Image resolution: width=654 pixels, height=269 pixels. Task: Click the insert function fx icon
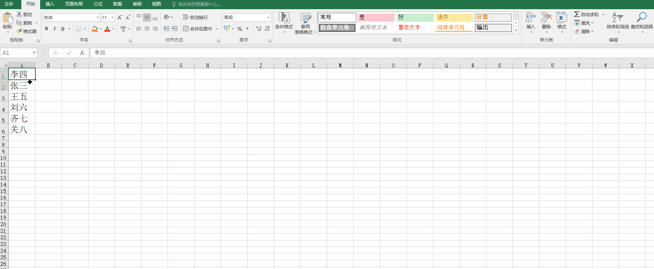pyautogui.click(x=82, y=53)
